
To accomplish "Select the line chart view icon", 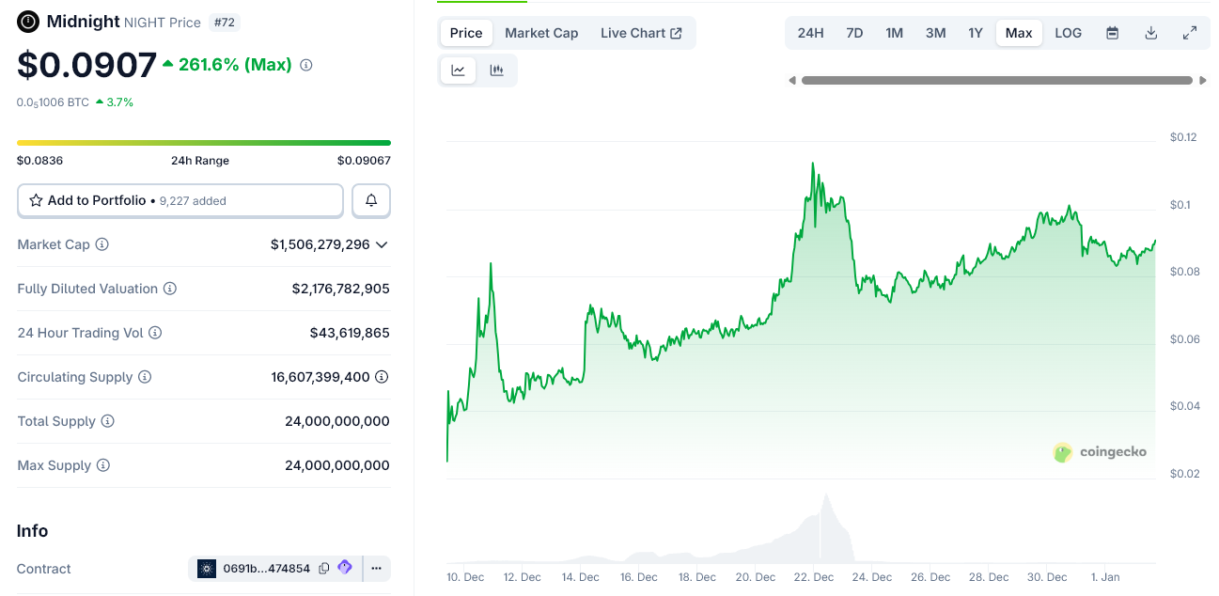I will [458, 70].
